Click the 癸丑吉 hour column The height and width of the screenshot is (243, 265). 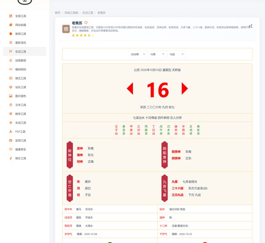[124, 130]
